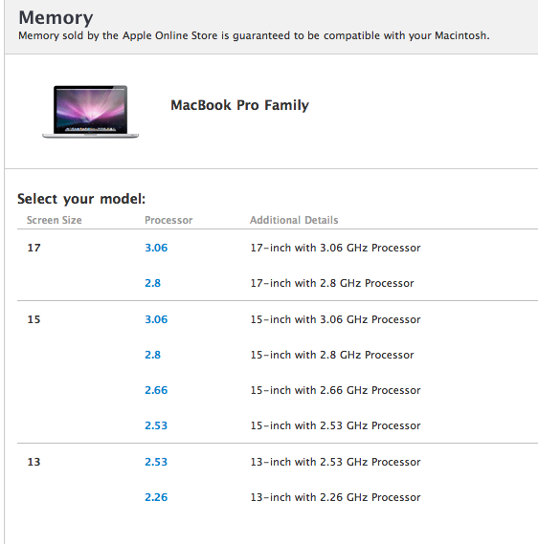Click the Memory page title
The width and height of the screenshot is (538, 544).
pyautogui.click(x=56, y=17)
